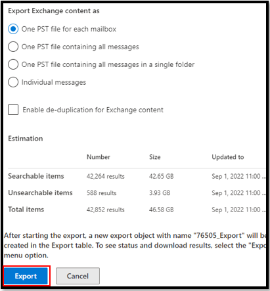Click the 42,852 results total value
This screenshot has width=270, height=291.
click(106, 210)
